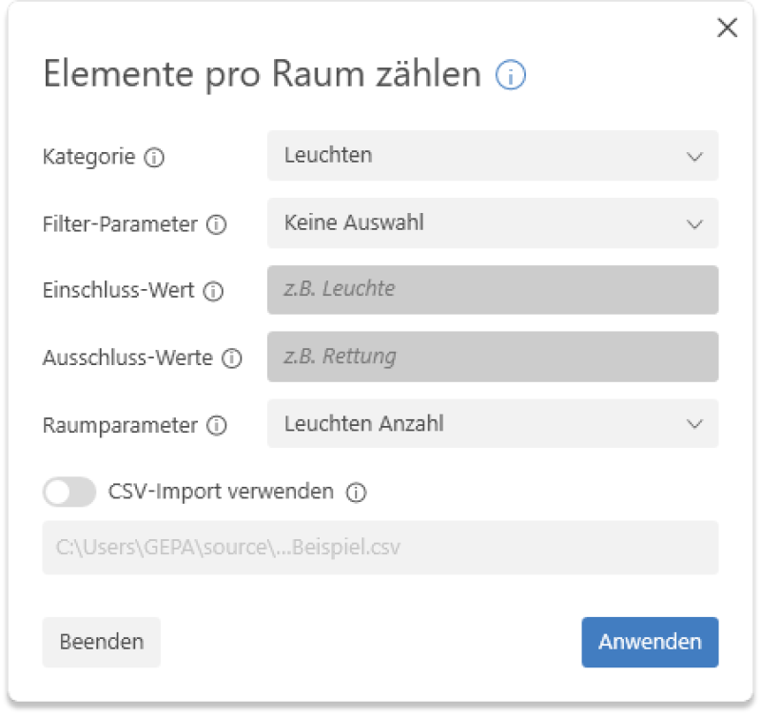Show help for Raumparameter via info icon
761x715 pixels.
(x=216, y=426)
